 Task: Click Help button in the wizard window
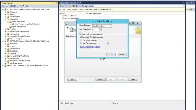tap(72, 79)
